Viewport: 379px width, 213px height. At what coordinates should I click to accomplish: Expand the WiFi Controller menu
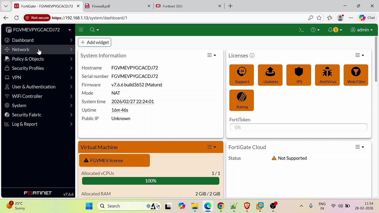(38, 96)
